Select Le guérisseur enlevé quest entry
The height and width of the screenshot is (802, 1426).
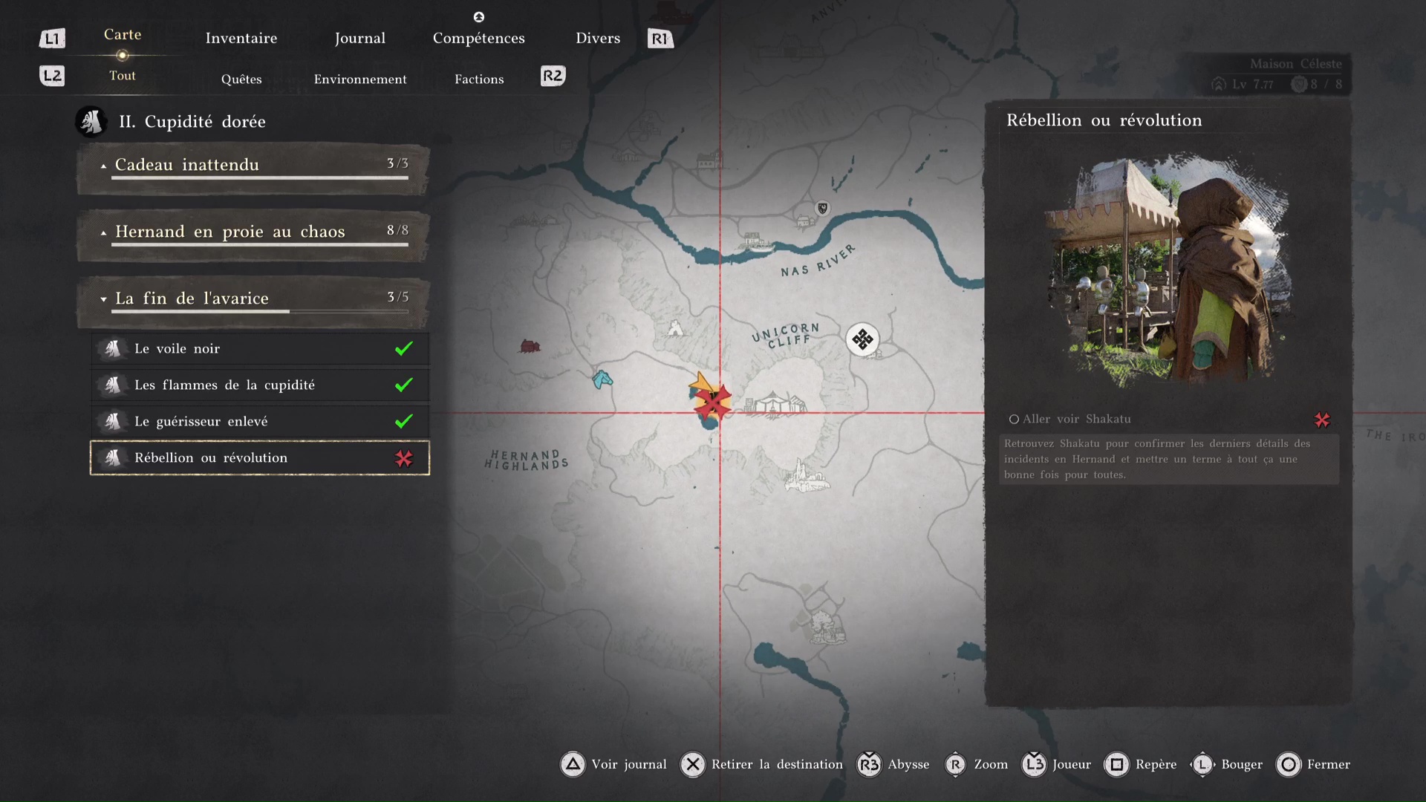[201, 421]
